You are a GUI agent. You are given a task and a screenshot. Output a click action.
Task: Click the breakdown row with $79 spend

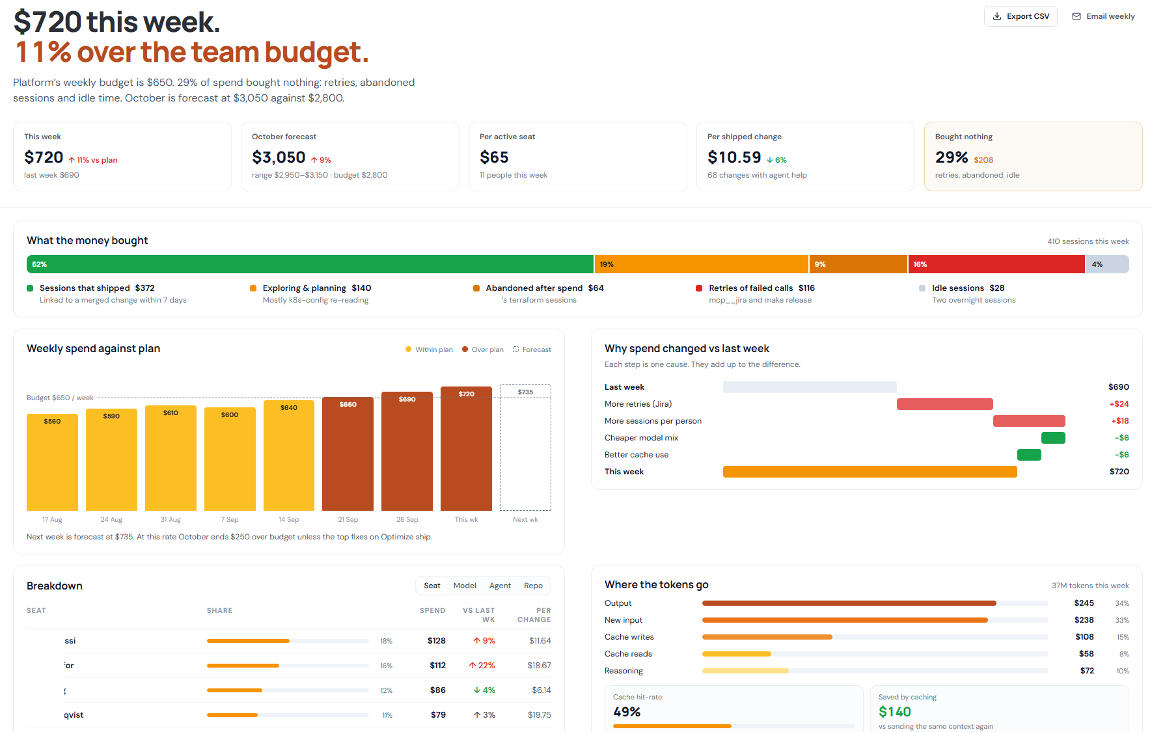tap(289, 715)
